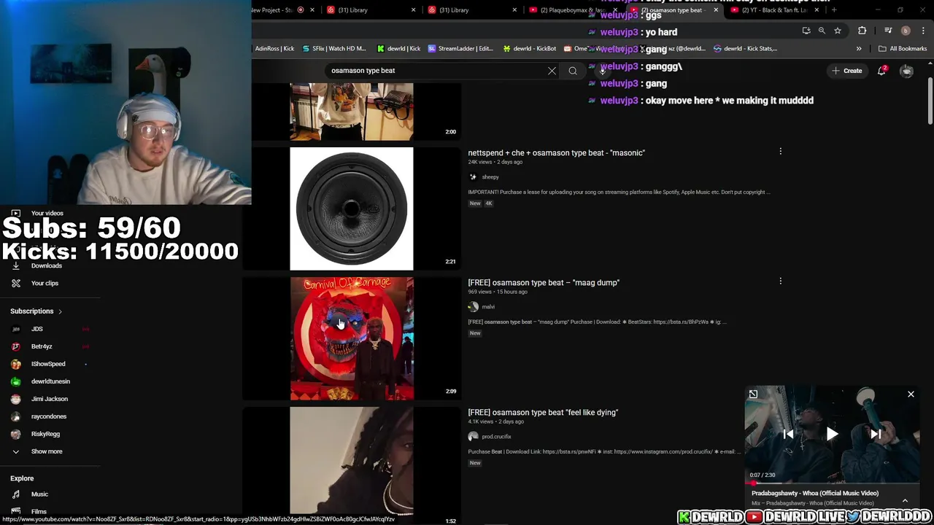The image size is (934, 525).
Task: Play the miniplayer video
Action: pos(832,434)
